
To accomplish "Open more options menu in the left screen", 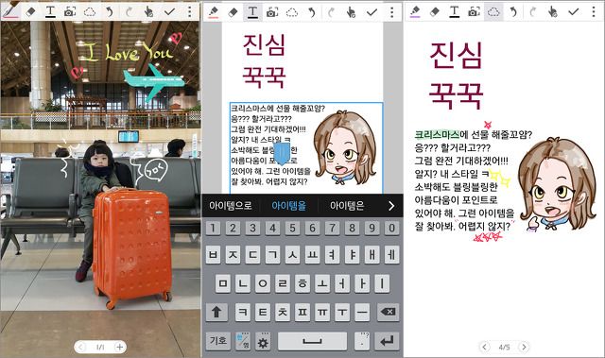I will [189, 12].
